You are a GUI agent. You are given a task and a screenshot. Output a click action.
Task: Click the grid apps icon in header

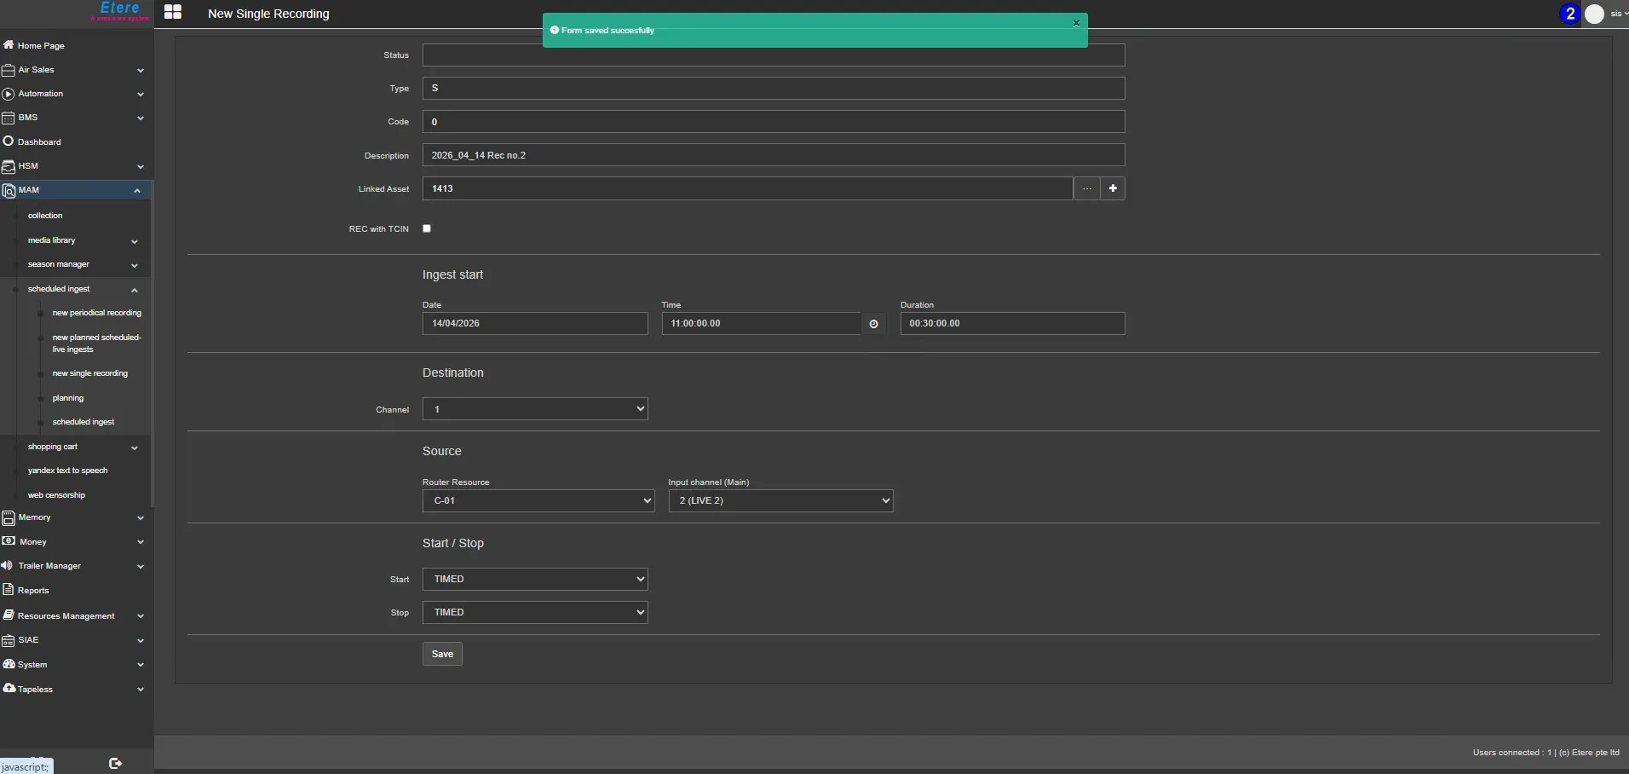point(173,12)
